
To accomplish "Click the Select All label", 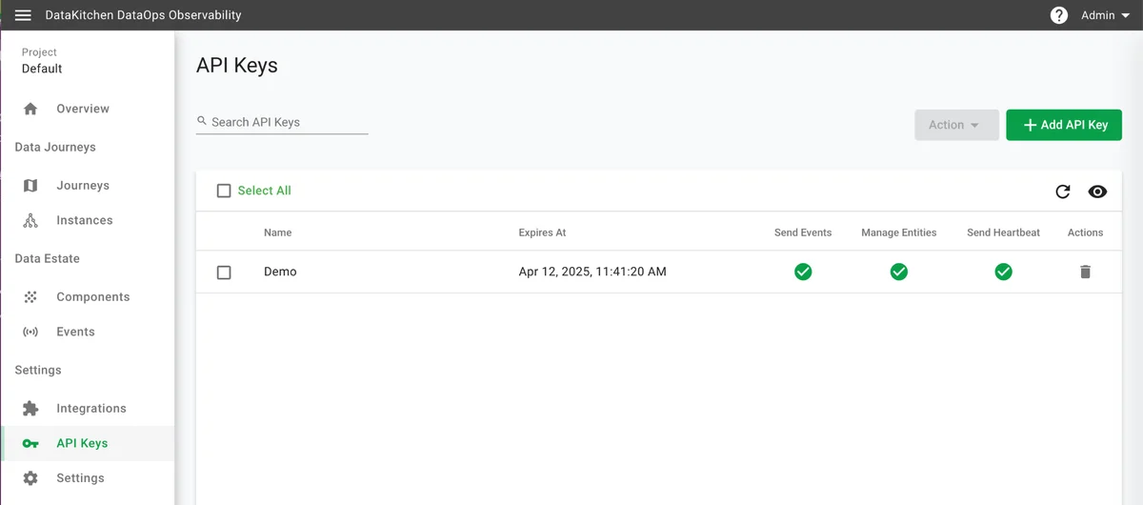I will [x=265, y=191].
